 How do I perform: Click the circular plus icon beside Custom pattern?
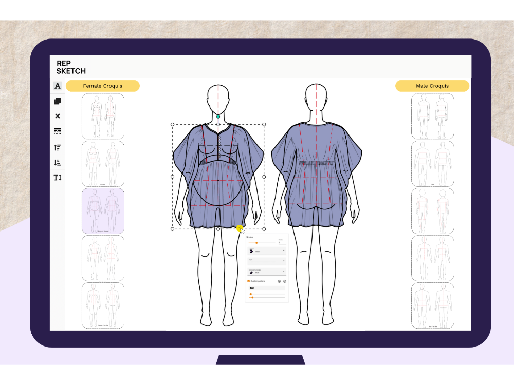(x=279, y=281)
